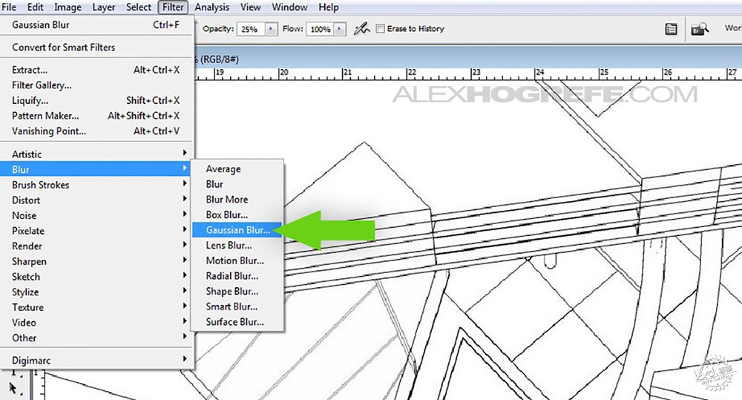Apply the plain Blur filter
742x400 pixels.
coord(237,184)
